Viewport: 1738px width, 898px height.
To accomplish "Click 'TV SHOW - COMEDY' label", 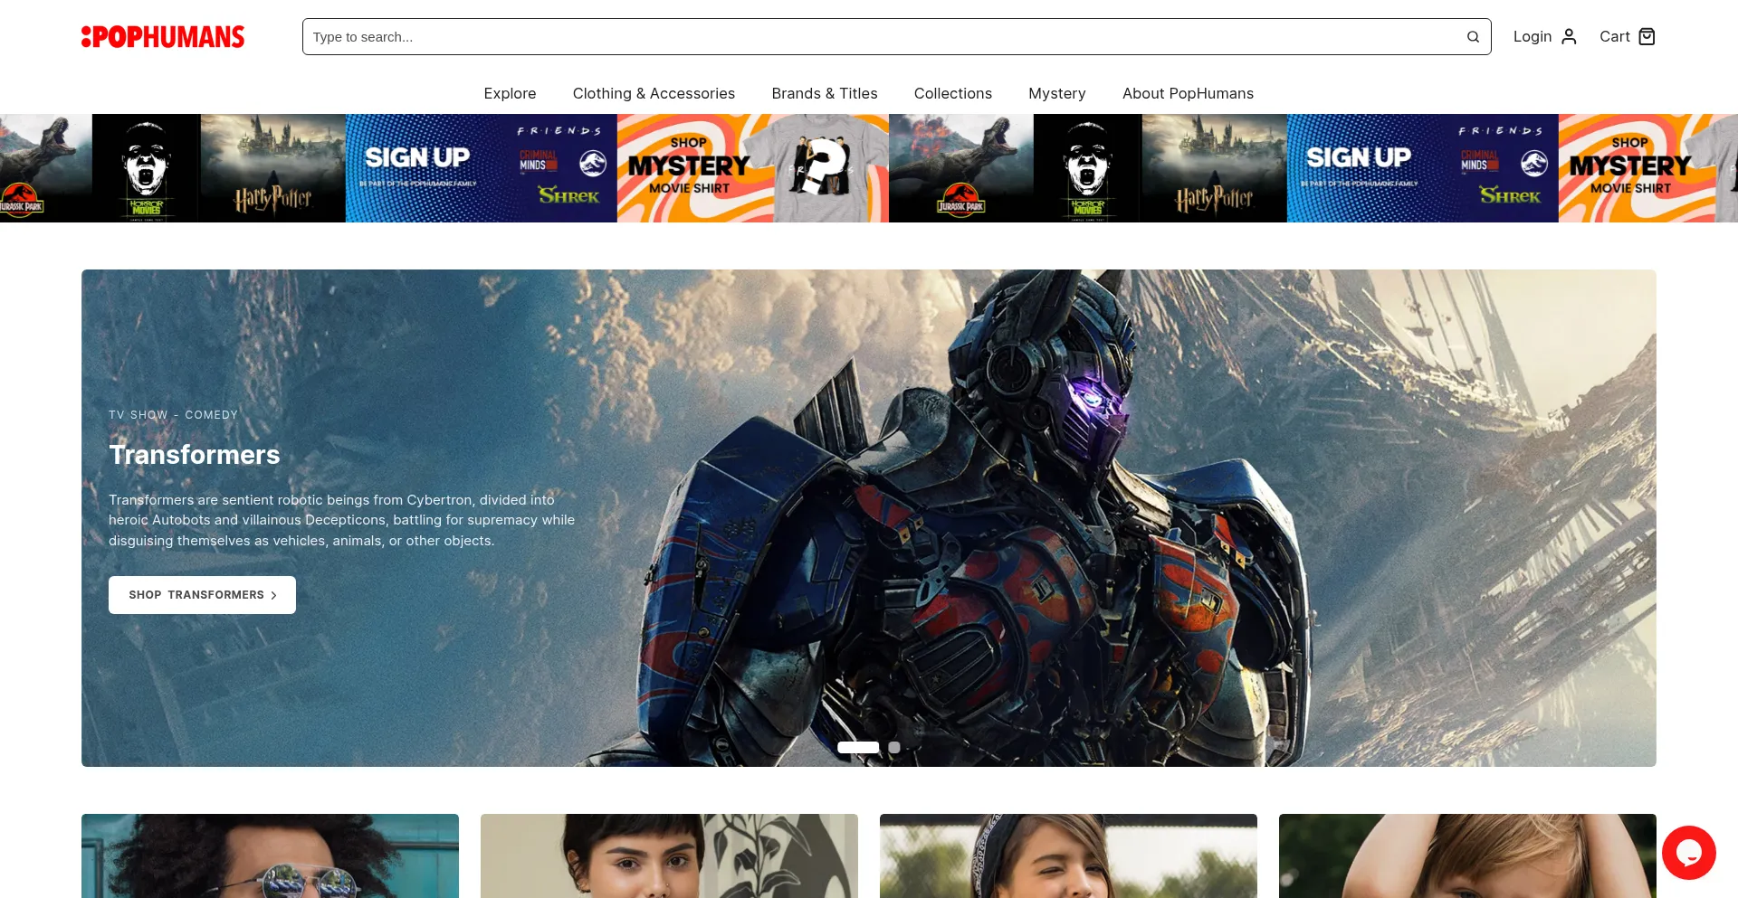I will tap(173, 415).
